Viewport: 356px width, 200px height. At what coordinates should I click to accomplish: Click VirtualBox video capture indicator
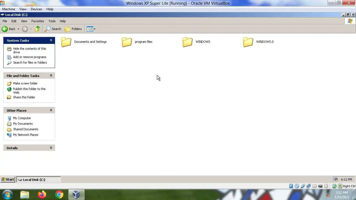[x=320, y=186]
